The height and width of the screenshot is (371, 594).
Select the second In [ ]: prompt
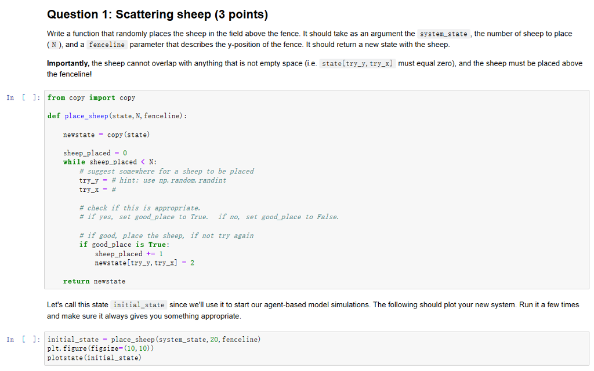pos(23,339)
